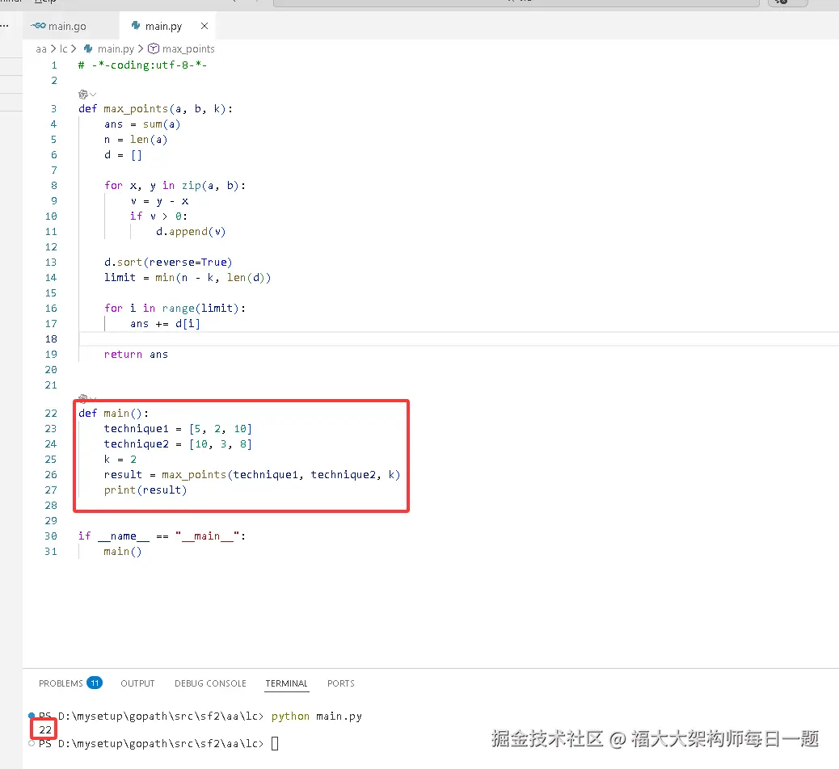Click the Python file icon in breadcrumb
This screenshot has width=839, height=769.
(x=88, y=48)
